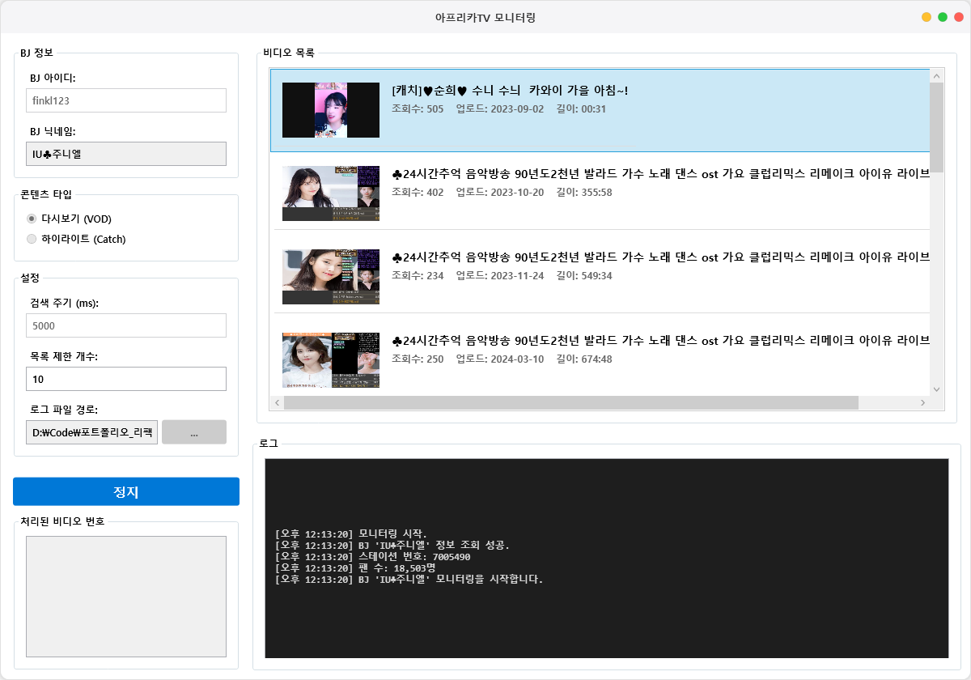
Task: Click the 목록 제한 개수 field showing 10
Action: [125, 378]
